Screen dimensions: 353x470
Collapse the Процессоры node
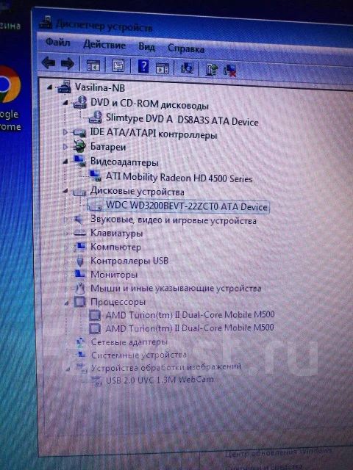67,303
